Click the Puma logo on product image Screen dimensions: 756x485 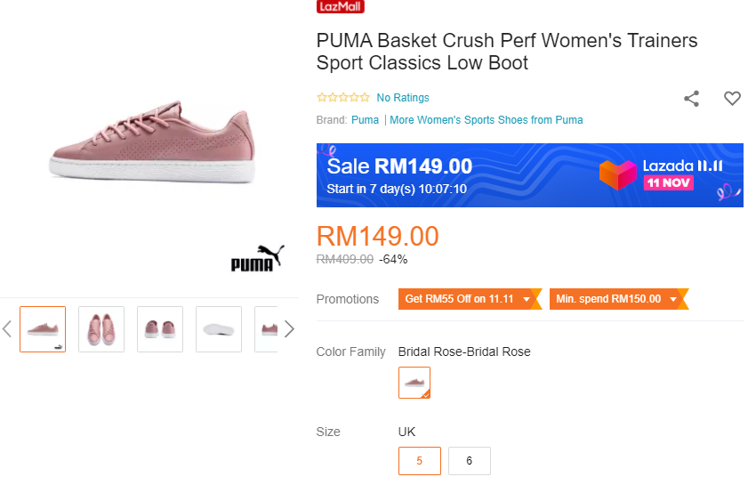click(x=258, y=259)
